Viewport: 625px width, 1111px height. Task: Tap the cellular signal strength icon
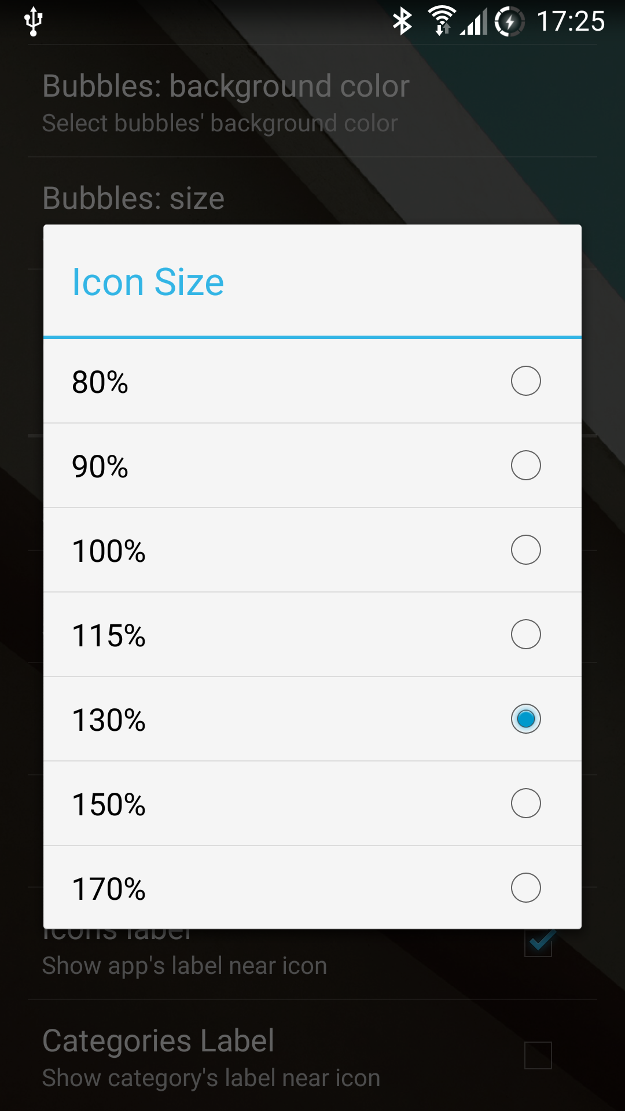[x=474, y=22]
